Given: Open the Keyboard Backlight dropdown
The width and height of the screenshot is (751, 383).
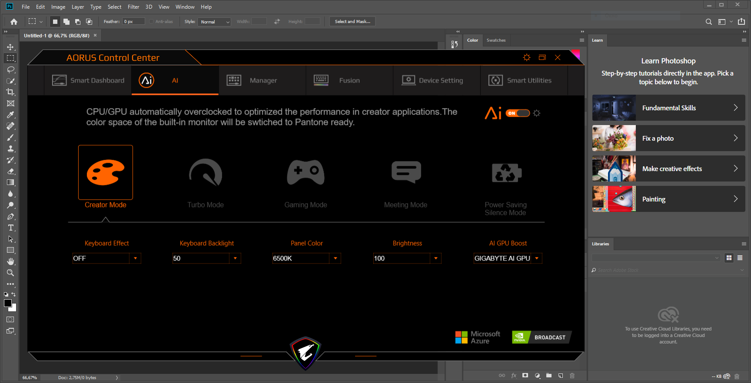Looking at the screenshot, I should click(235, 258).
